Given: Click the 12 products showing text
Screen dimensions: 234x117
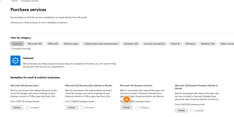Looking at the screenshot, I should point(21,49).
